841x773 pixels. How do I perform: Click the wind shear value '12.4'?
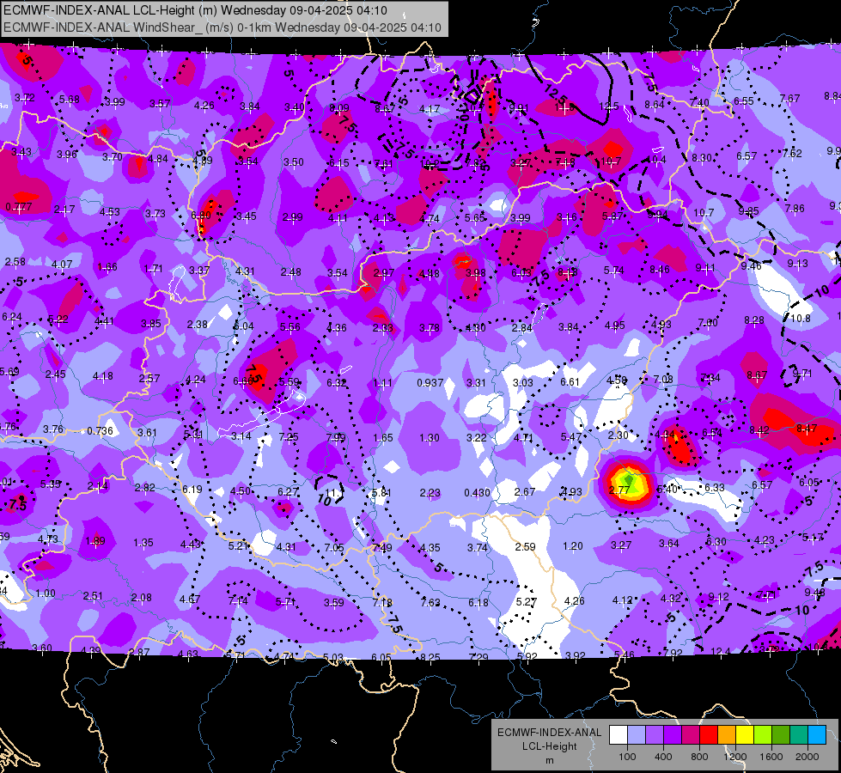coord(721,652)
